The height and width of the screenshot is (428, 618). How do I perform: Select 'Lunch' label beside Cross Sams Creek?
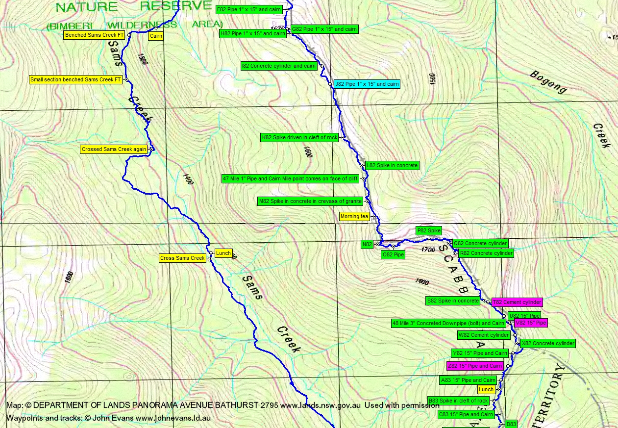[x=223, y=253]
